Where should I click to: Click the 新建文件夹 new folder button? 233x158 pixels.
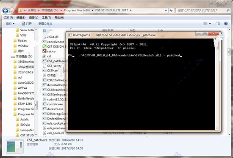tap(45, 24)
